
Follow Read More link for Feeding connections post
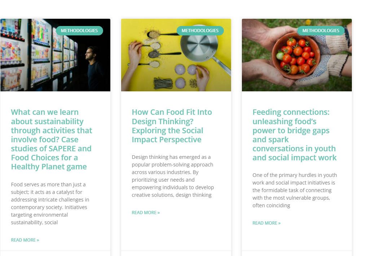pos(266,223)
